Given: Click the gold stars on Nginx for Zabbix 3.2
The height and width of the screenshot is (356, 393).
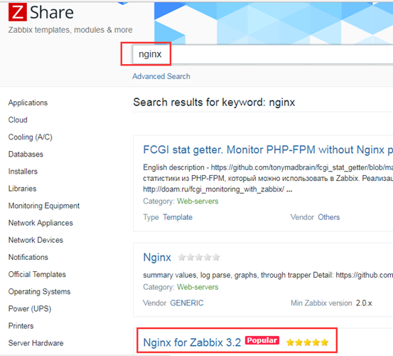Looking at the screenshot, I should pyautogui.click(x=307, y=342).
